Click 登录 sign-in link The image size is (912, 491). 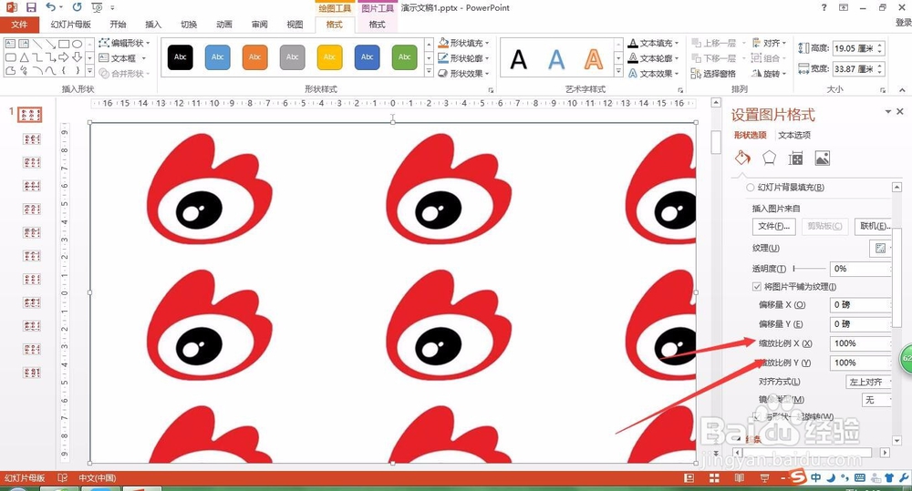[903, 22]
